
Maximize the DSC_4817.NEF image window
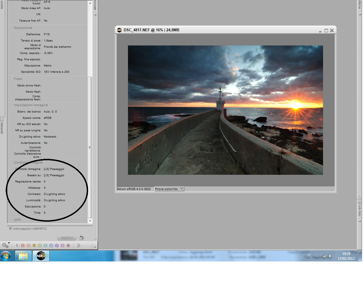pyautogui.click(x=326, y=31)
